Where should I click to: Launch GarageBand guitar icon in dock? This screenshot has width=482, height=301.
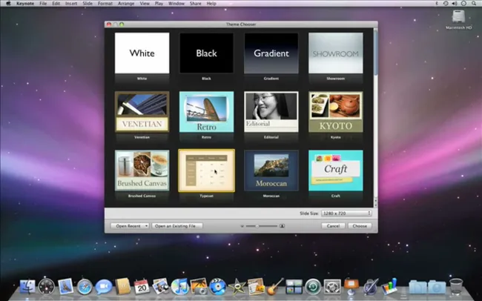tap(275, 287)
